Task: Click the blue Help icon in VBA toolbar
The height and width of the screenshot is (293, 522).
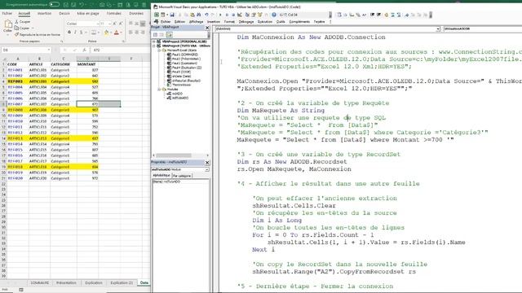Action: pos(274,15)
